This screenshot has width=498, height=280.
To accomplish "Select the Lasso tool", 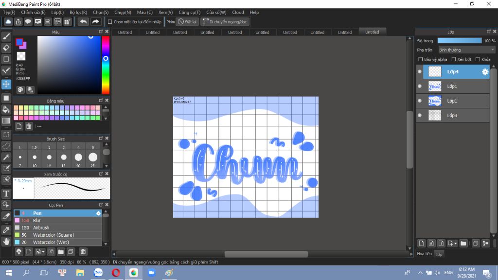I will coord(6,146).
